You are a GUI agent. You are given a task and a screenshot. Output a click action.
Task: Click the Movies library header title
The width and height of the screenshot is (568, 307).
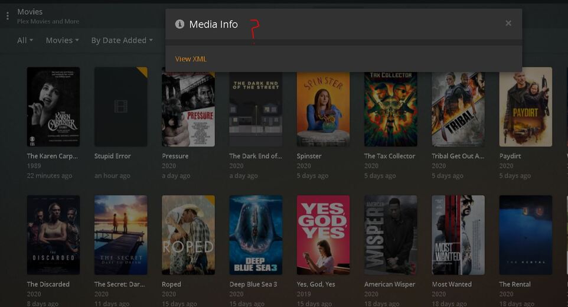tap(30, 12)
